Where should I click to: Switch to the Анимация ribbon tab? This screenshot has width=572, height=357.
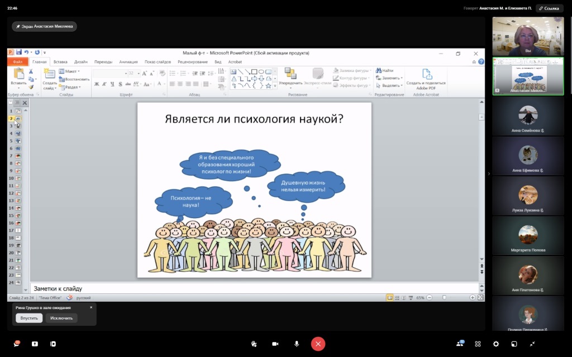[x=128, y=61]
